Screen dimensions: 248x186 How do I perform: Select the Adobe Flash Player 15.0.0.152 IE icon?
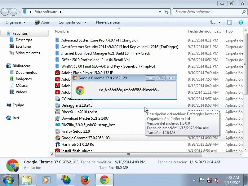tap(57, 73)
